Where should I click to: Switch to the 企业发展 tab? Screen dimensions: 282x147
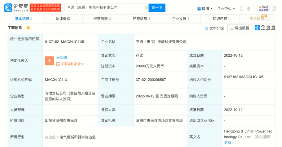pos(181,19)
